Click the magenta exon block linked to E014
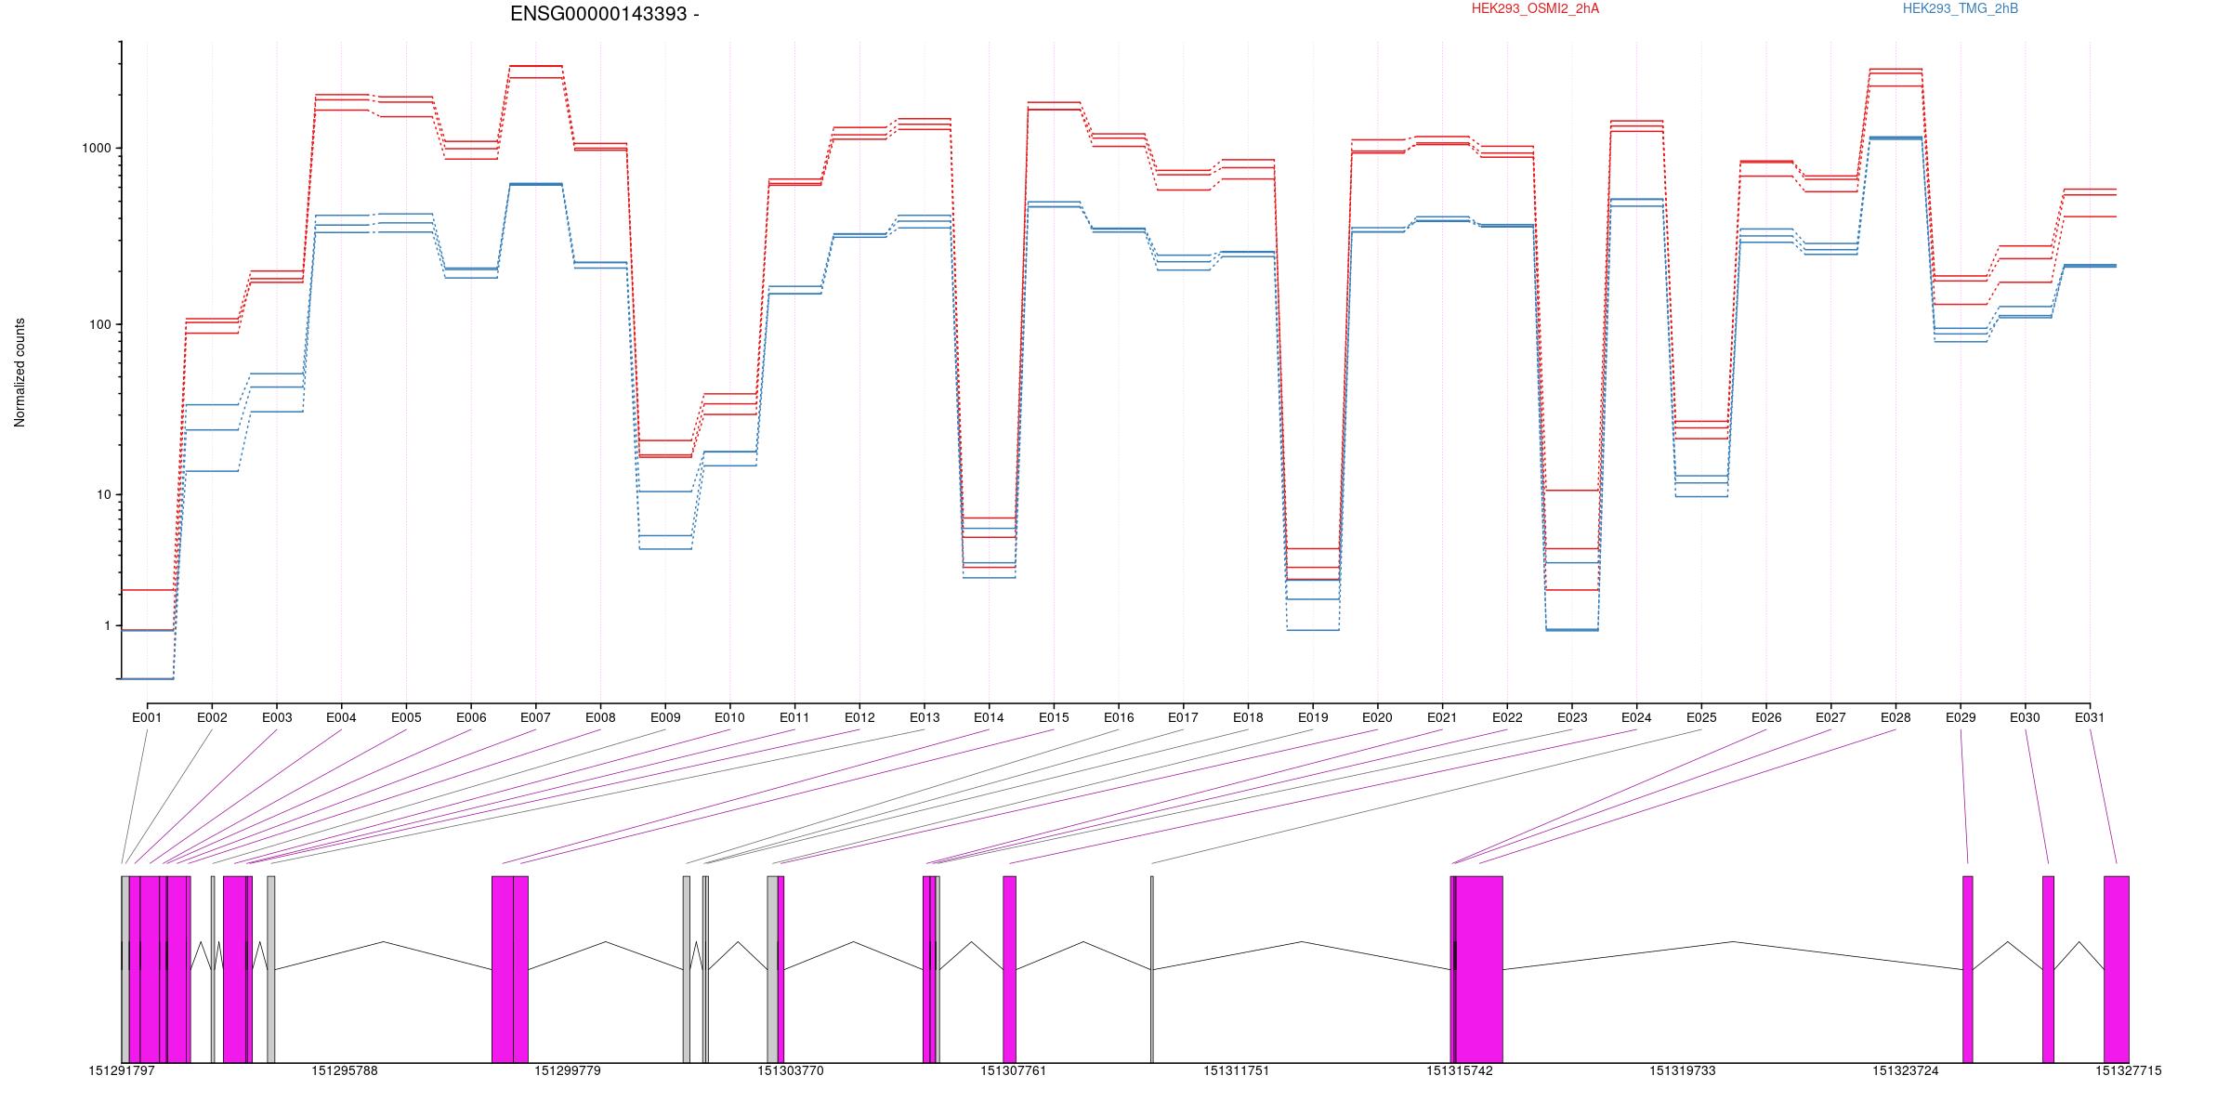The height and width of the screenshot is (1115, 2230). coord(503,969)
